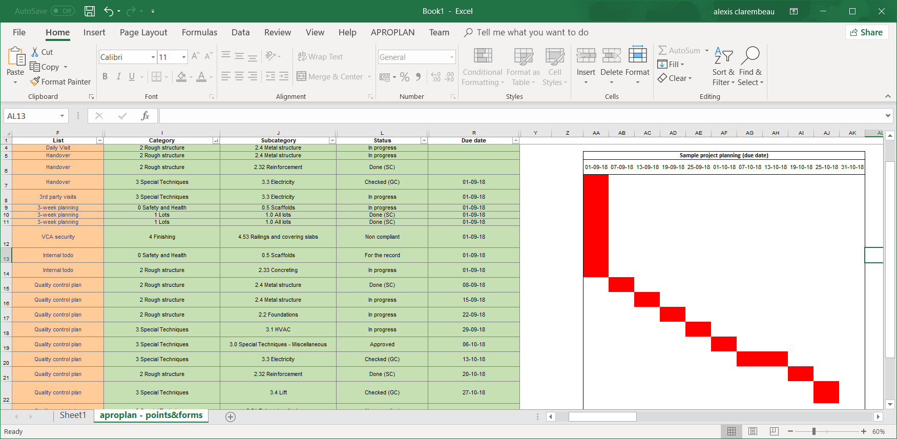Click the Delete cells icon
The height and width of the screenshot is (439, 897).
[x=612, y=55]
